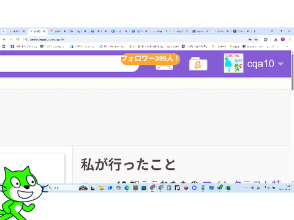Open the Chrome extensions puzzle icon
The image size is (294, 220).
[266, 40]
